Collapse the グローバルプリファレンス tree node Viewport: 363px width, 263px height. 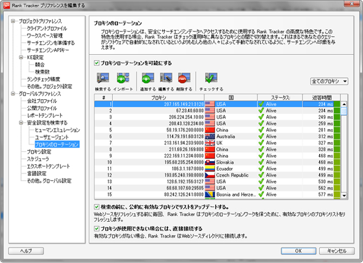(x=13, y=94)
